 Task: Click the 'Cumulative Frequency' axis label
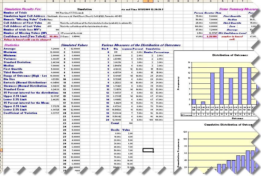(178, 153)
